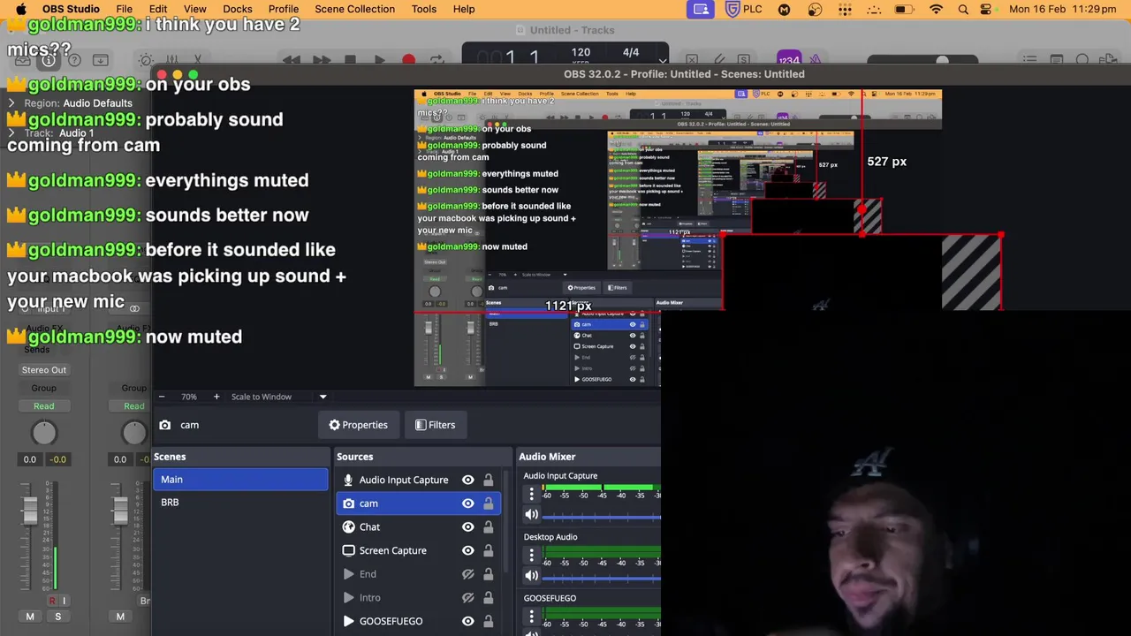The height and width of the screenshot is (636, 1131).
Task: Click the play icon of GOOSEFUEGO source
Action: (x=348, y=621)
